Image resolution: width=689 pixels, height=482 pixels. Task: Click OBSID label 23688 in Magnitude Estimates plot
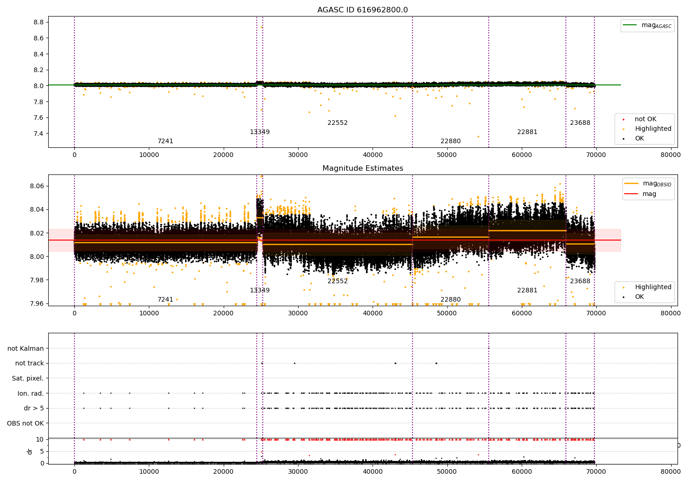point(580,281)
